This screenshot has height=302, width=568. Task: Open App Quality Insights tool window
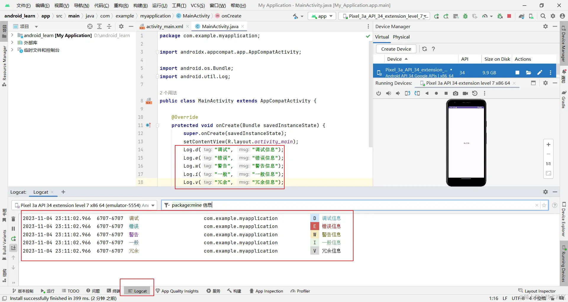point(177,291)
